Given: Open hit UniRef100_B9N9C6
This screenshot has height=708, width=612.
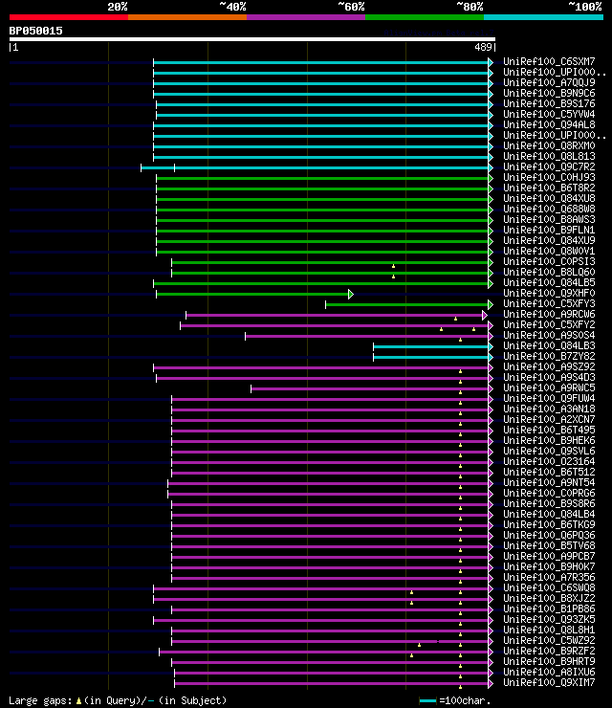Looking at the screenshot, I should coord(549,93).
